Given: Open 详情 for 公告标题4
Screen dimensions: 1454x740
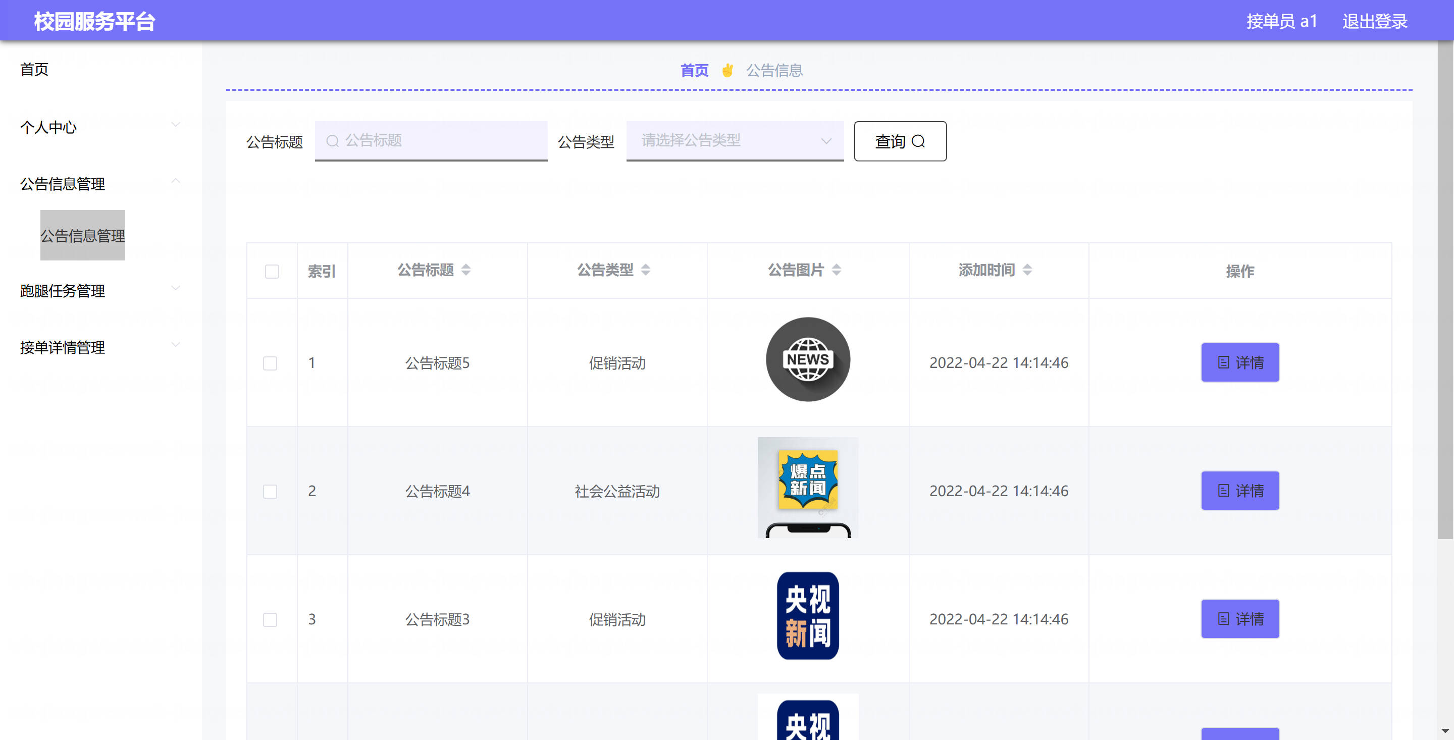Looking at the screenshot, I should point(1240,491).
